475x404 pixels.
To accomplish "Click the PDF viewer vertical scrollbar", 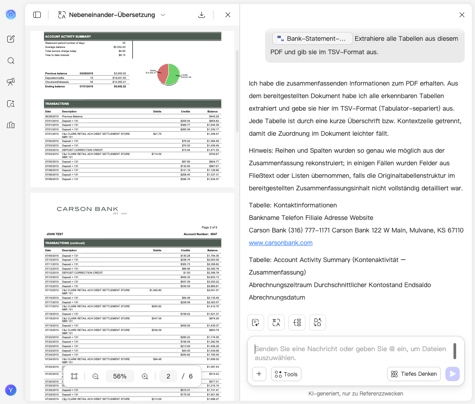I will tap(237, 91).
